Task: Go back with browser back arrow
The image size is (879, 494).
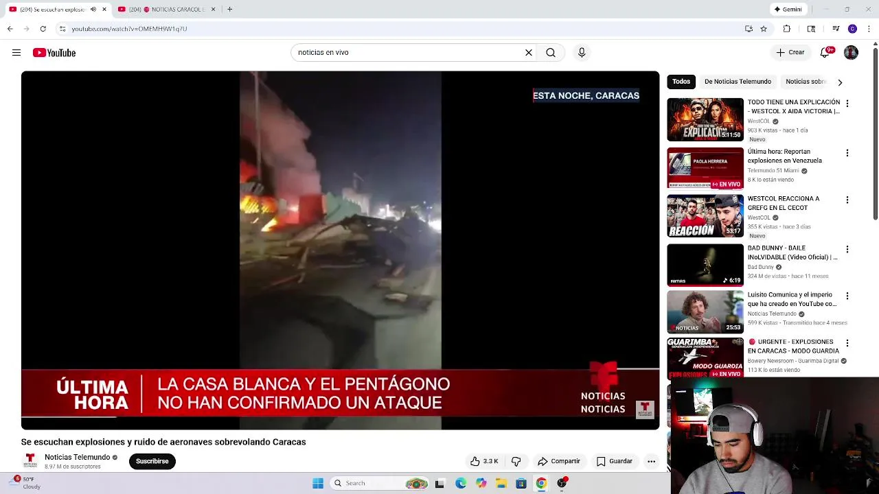Action: (x=10, y=28)
